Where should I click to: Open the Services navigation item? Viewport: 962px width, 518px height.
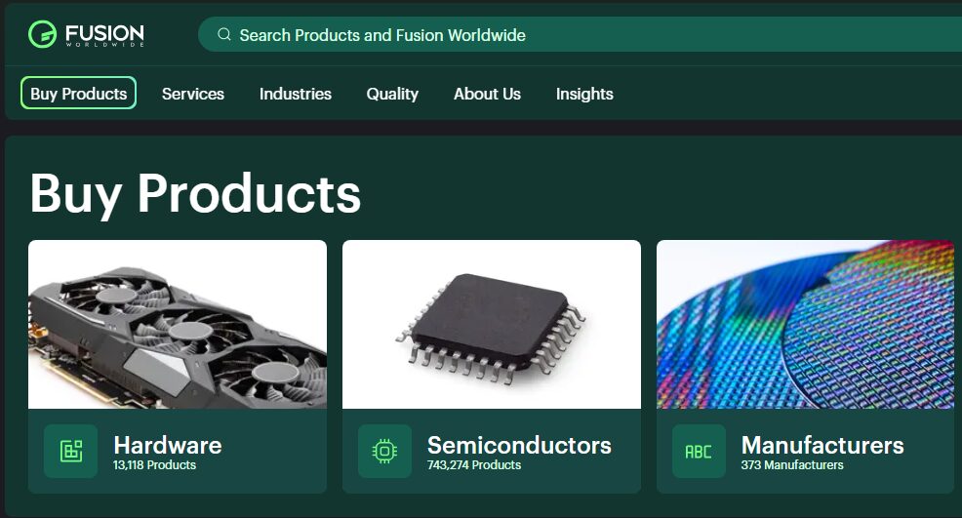coord(193,94)
